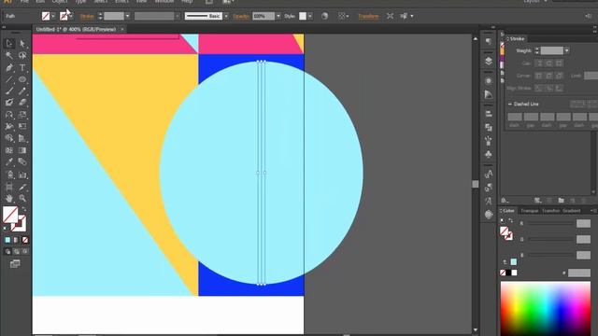Click Swap Fill and Stroke arrow

point(23,209)
